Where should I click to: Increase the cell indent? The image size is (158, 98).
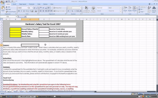point(51,11)
